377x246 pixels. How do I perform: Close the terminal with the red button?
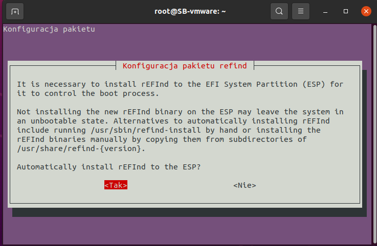coord(365,11)
